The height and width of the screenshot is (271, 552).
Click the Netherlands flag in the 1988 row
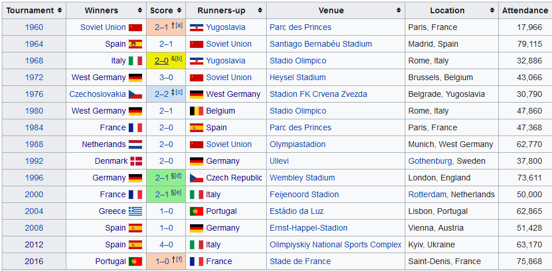(x=135, y=144)
